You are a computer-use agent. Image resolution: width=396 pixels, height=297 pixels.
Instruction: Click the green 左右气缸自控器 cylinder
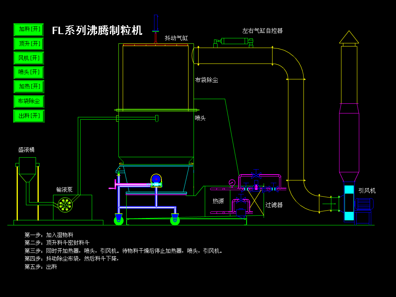[234, 41]
